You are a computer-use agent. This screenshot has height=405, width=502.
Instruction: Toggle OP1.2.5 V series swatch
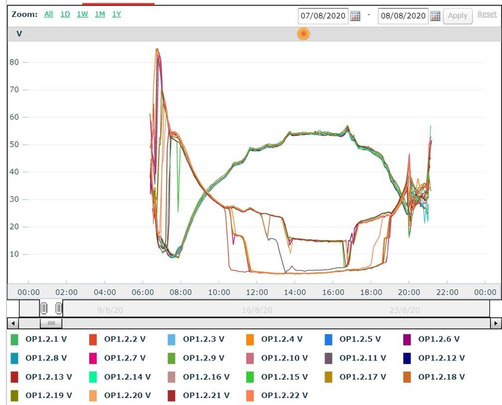pyautogui.click(x=328, y=339)
